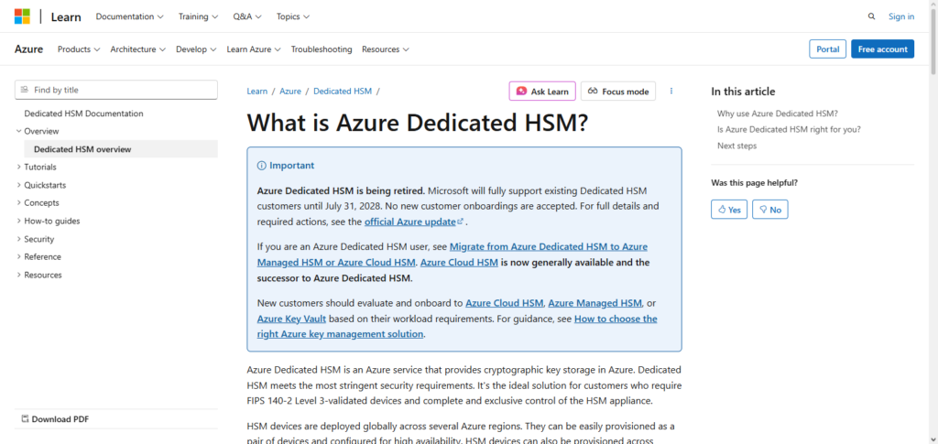Expand the Architecture menu
The height and width of the screenshot is (444, 938).
tap(138, 49)
